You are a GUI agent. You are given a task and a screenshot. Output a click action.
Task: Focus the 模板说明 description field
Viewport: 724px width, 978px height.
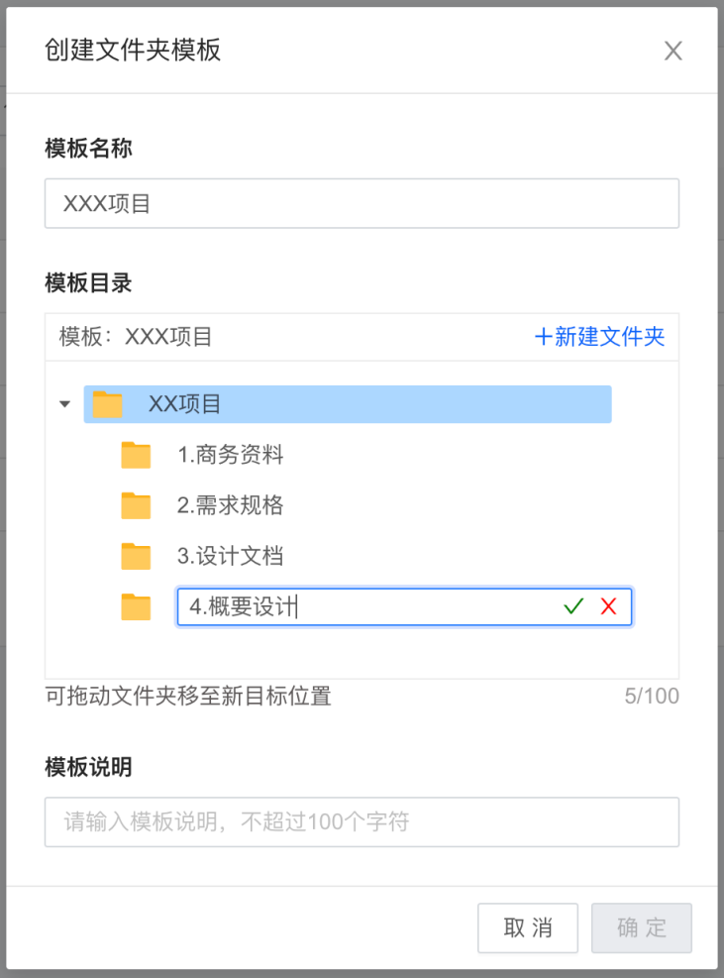pos(362,822)
